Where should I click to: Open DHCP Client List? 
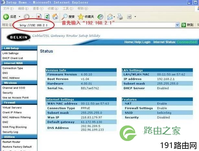pyautogui.click(x=13, y=58)
